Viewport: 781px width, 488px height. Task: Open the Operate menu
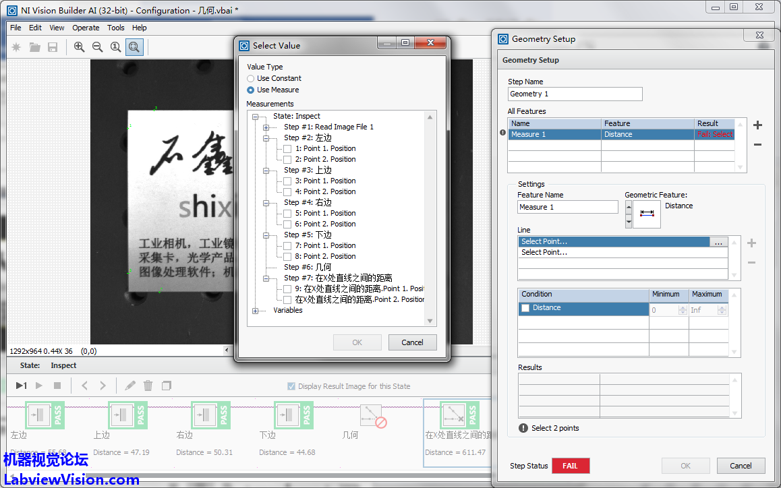[x=86, y=28]
